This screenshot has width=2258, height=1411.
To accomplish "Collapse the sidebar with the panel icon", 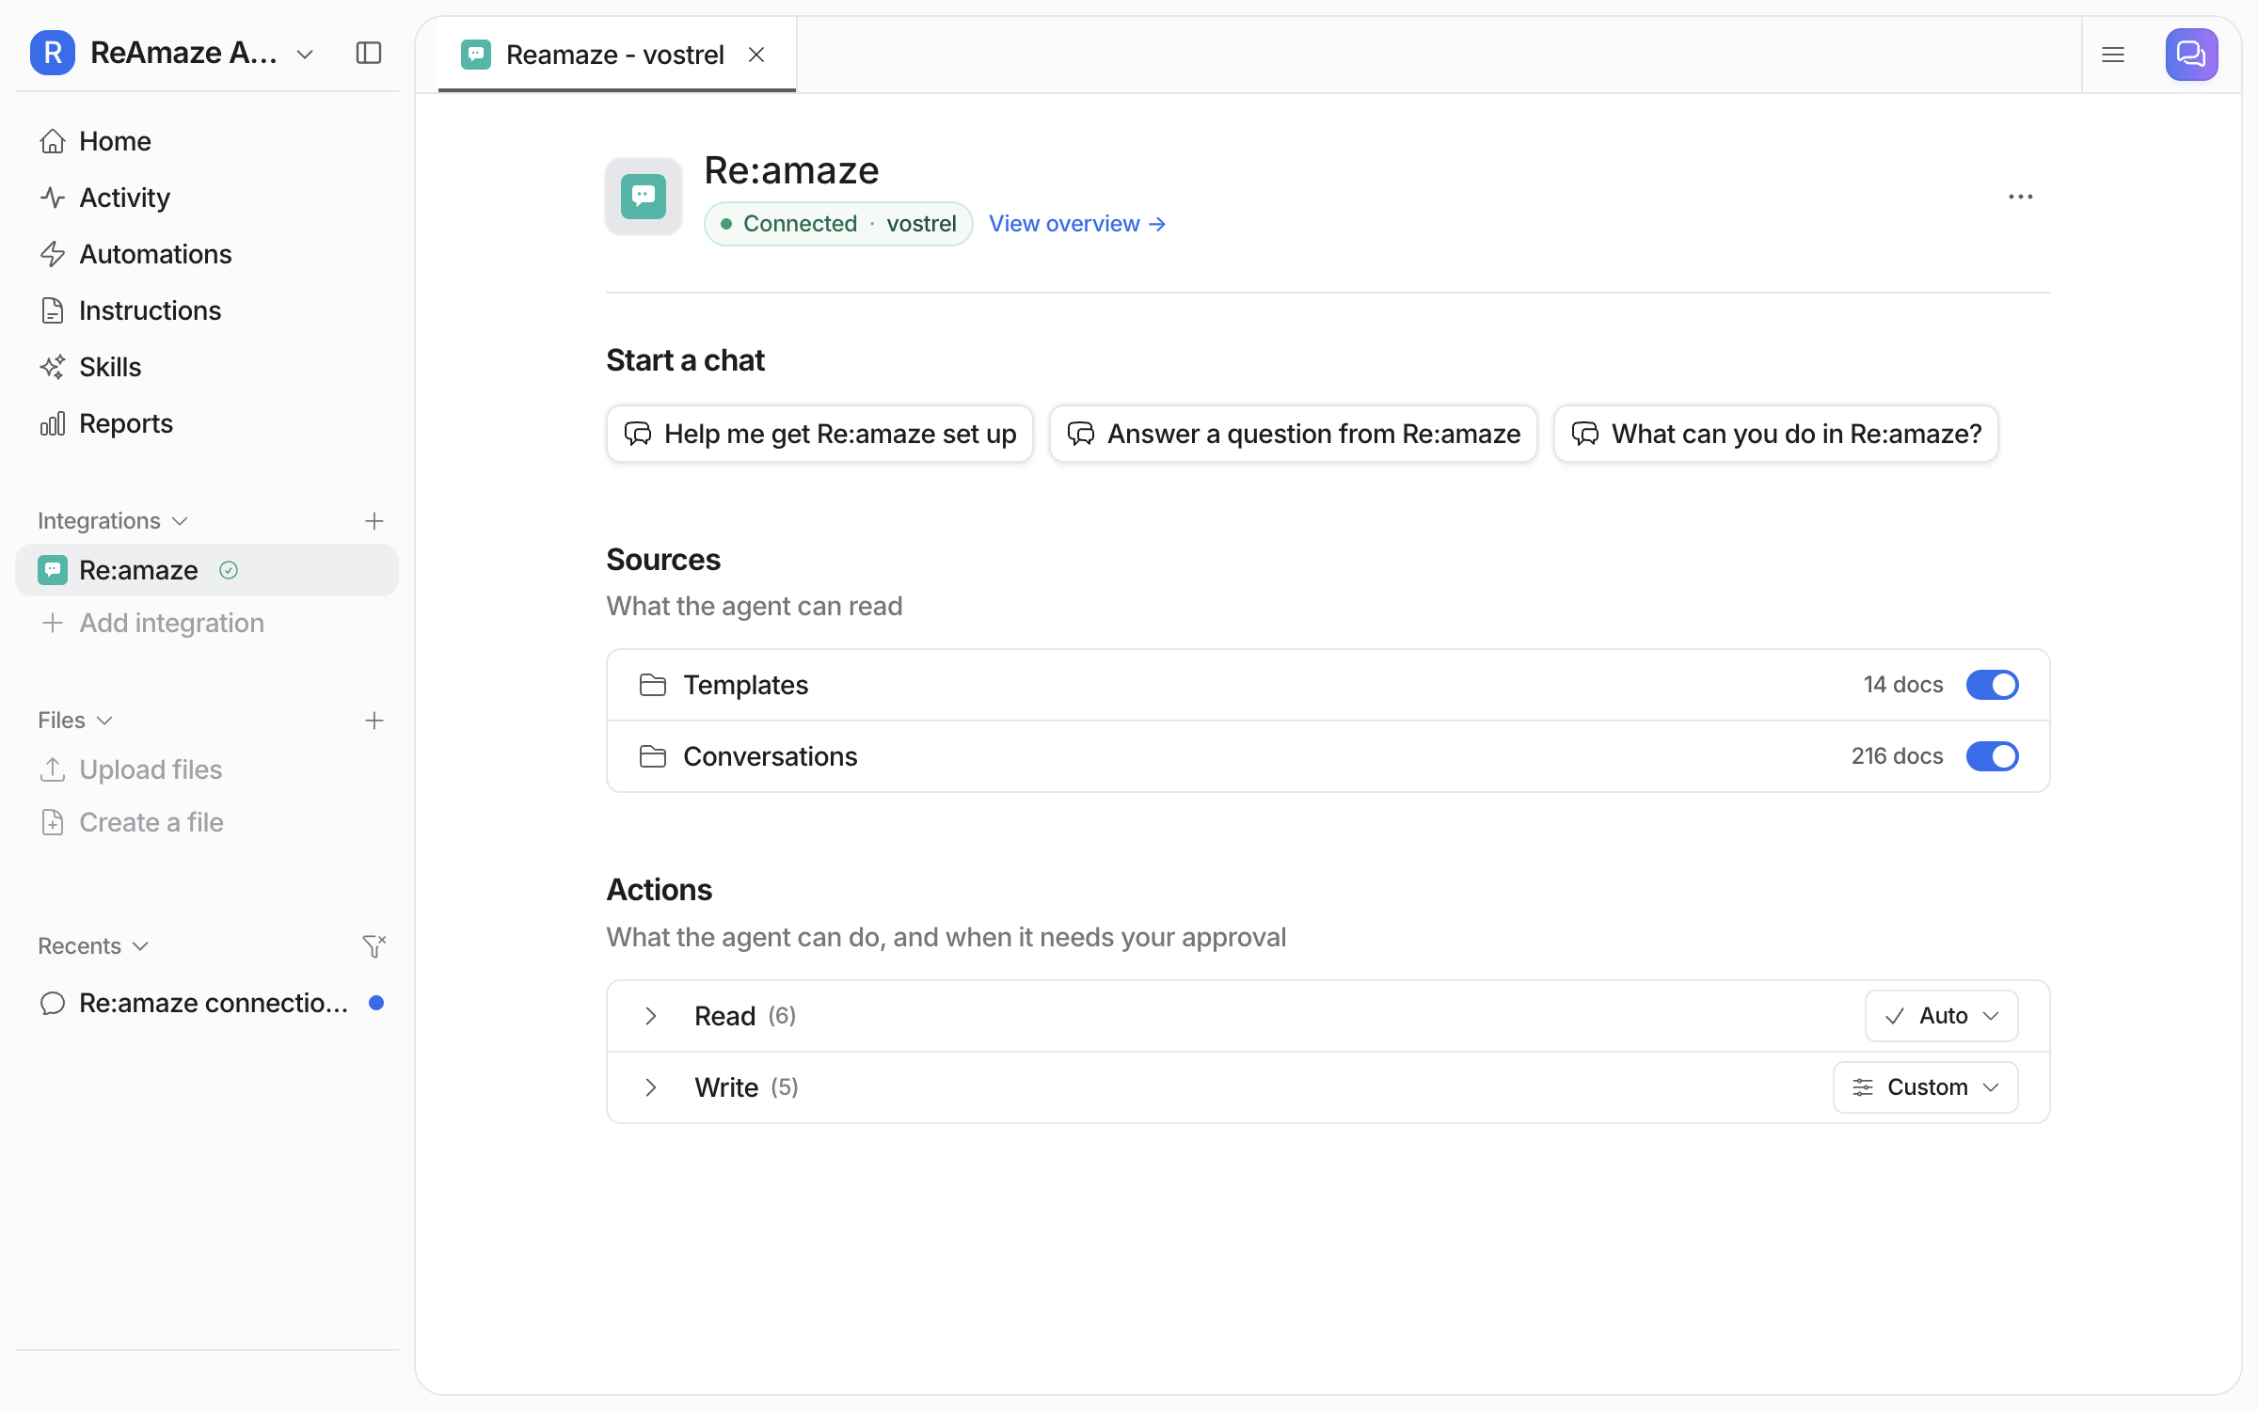I will (x=369, y=53).
